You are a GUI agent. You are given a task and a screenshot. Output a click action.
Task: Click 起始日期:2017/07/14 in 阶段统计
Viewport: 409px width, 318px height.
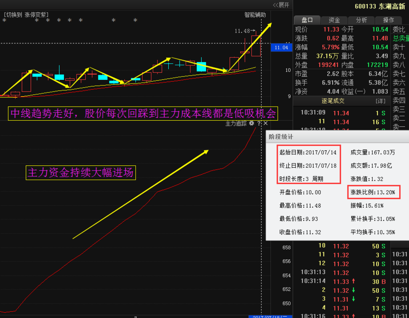point(308,153)
